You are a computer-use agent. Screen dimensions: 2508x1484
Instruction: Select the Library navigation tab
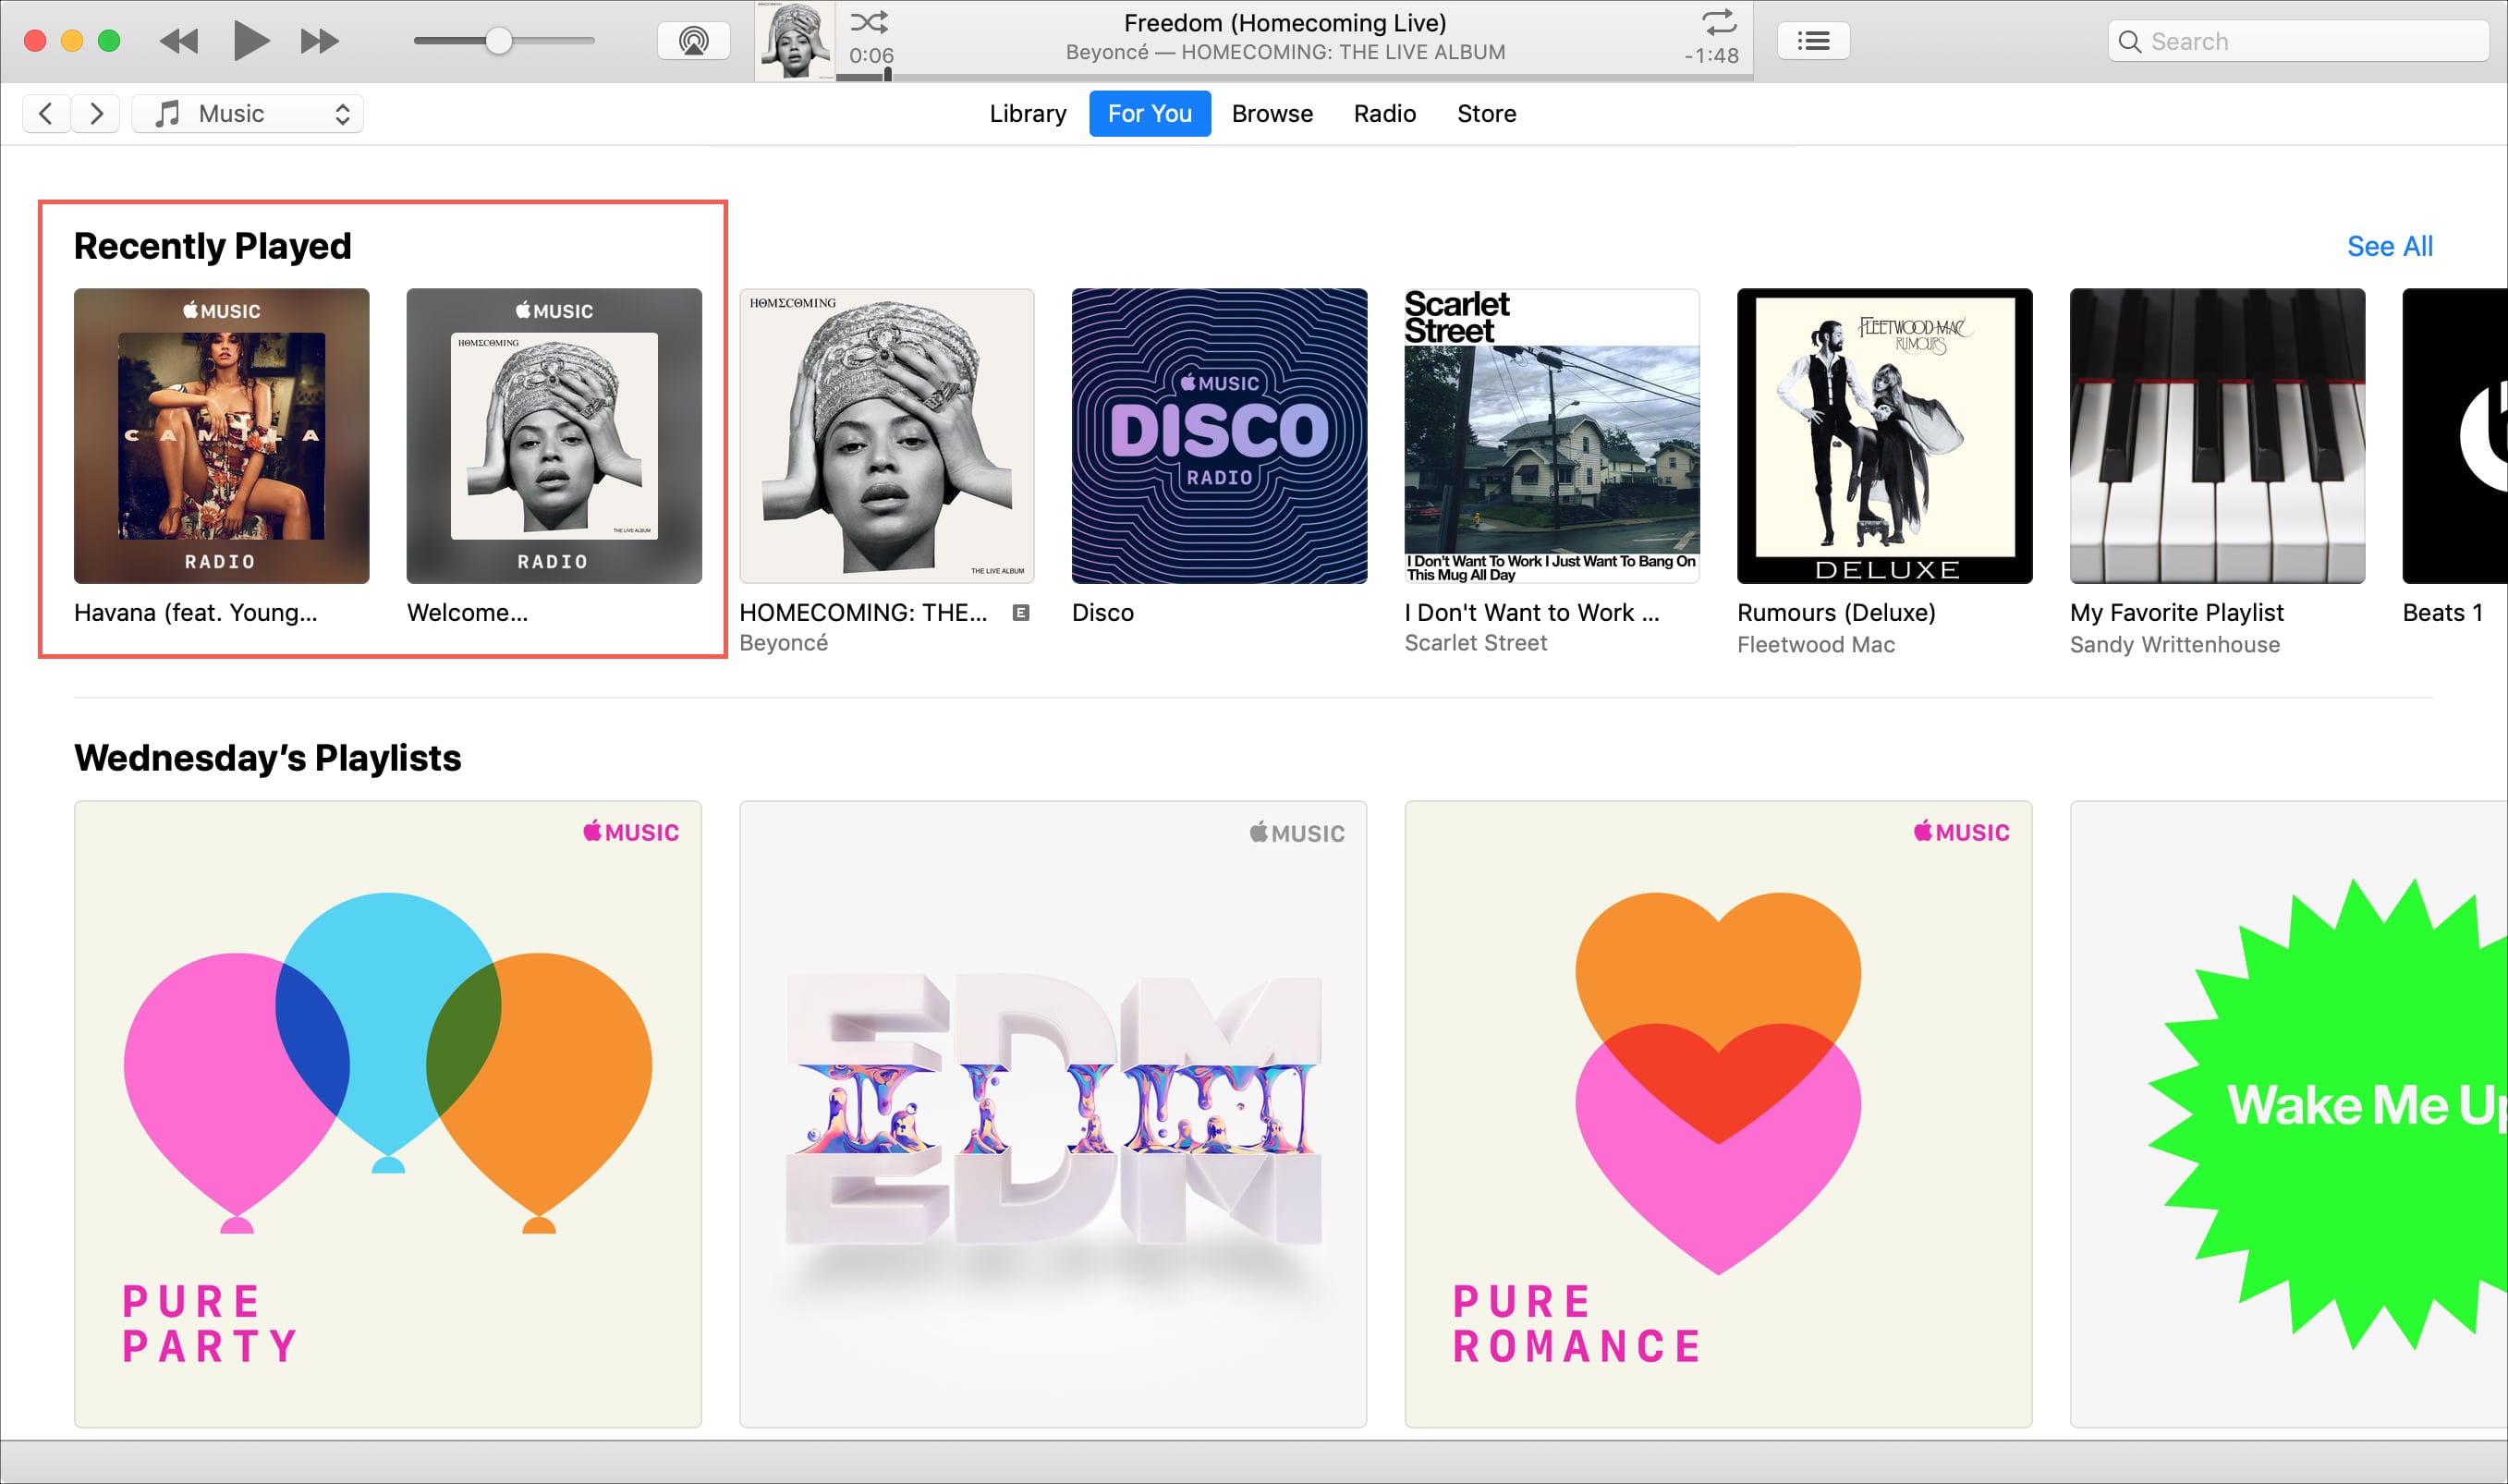(x=1026, y=113)
